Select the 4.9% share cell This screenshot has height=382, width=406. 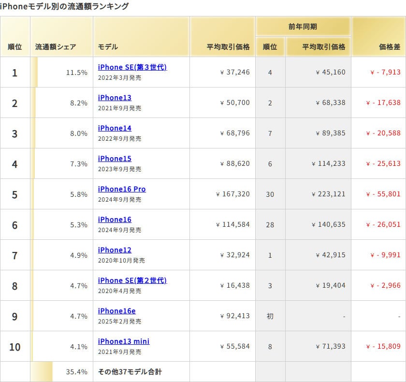pyautogui.click(x=62, y=255)
